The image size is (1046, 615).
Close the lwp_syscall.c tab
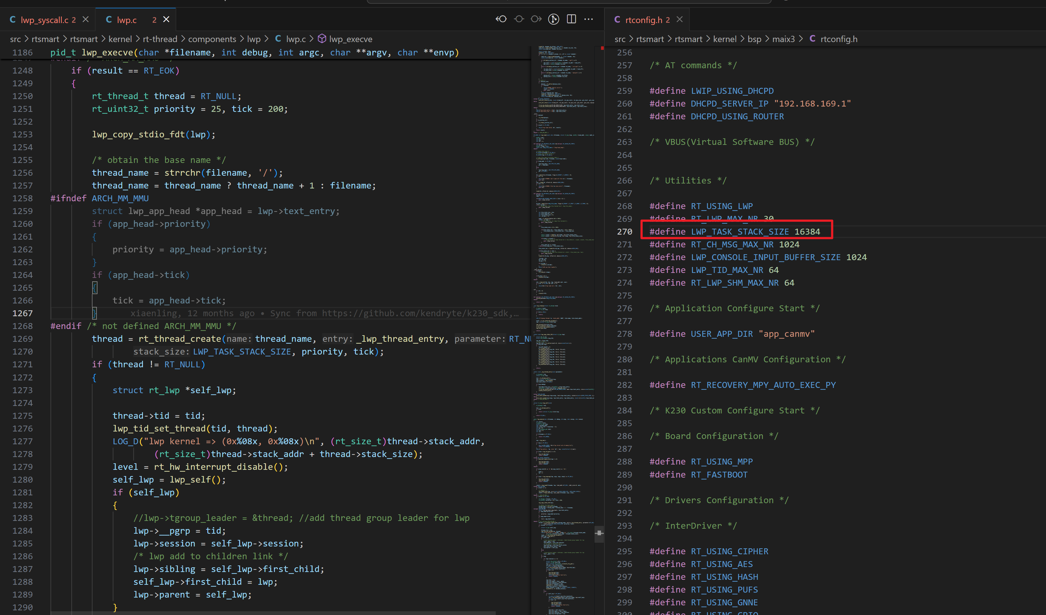[86, 20]
